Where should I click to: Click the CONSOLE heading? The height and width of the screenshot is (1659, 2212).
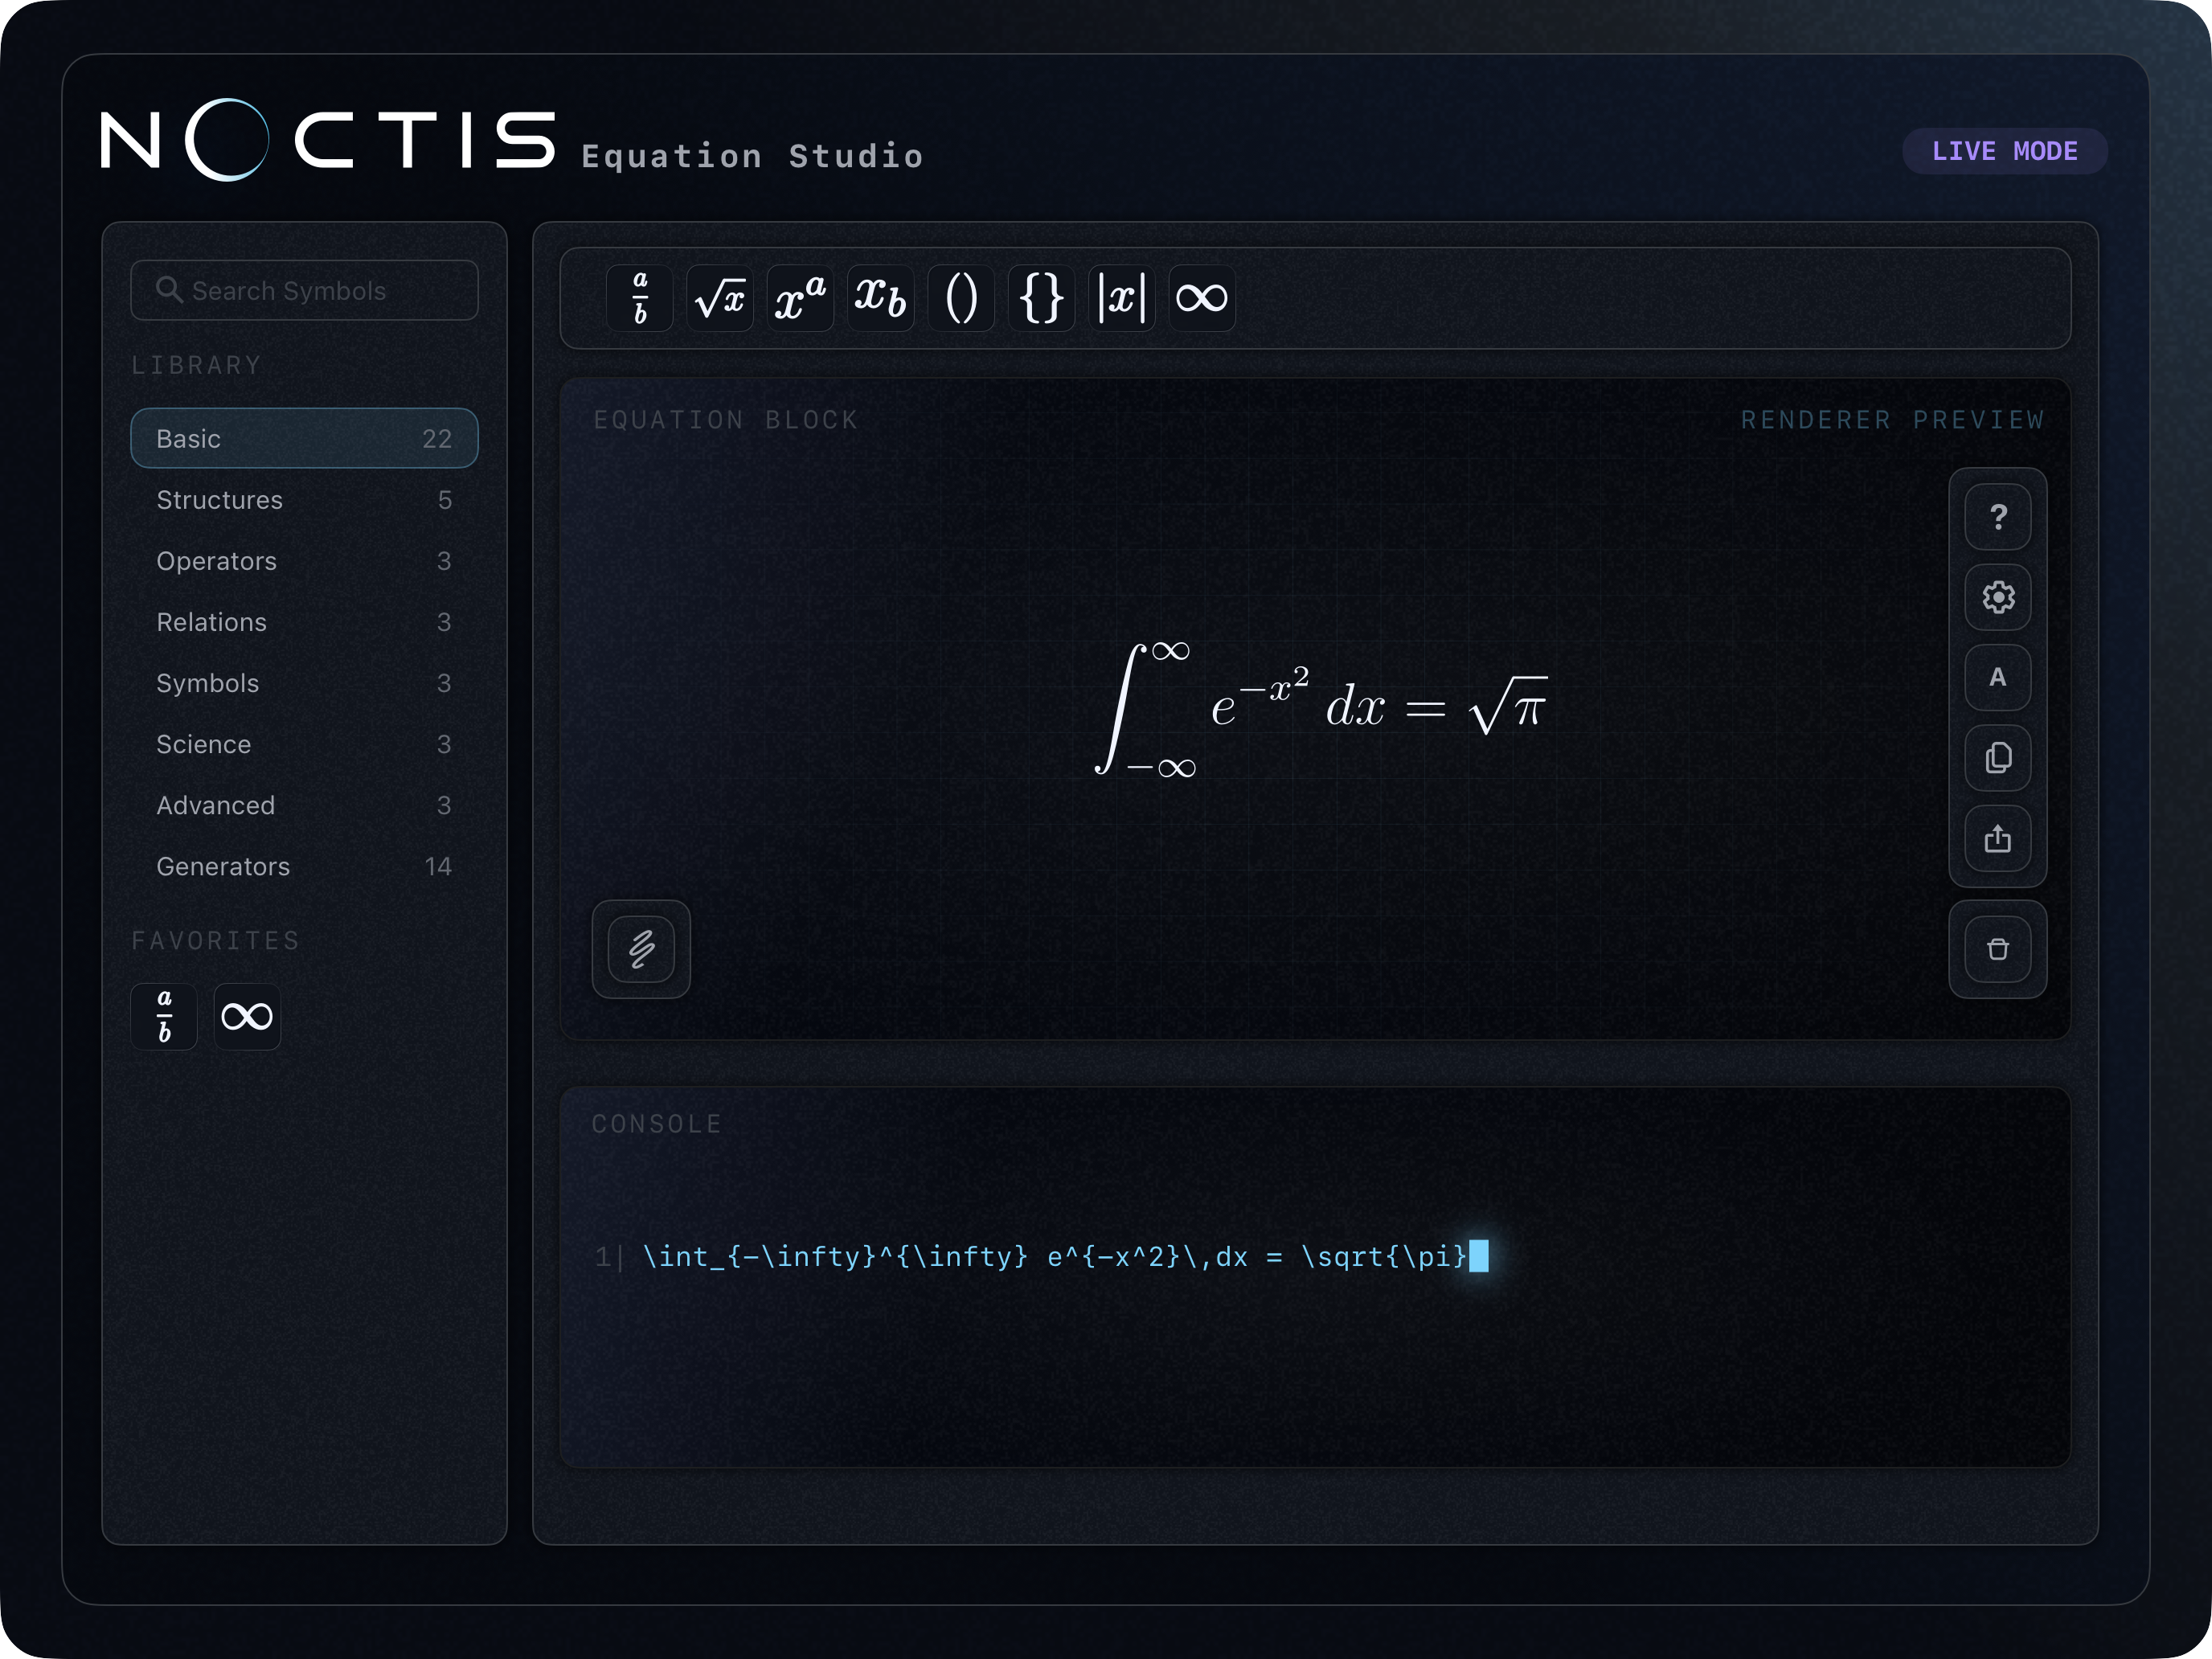click(656, 1123)
